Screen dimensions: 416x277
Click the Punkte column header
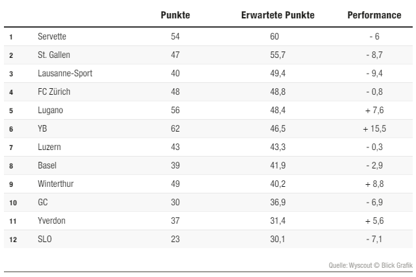pos(175,14)
